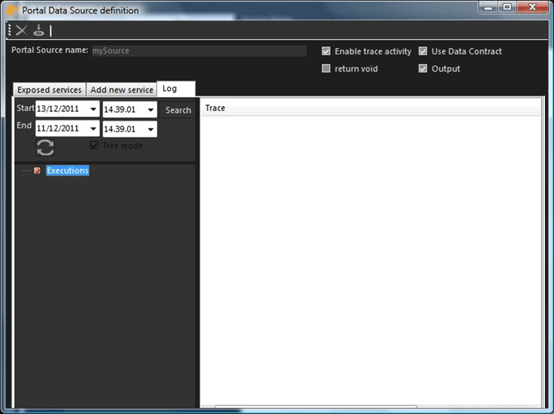Toggle Enable trace activity checkbox
The width and height of the screenshot is (554, 414).
click(326, 51)
